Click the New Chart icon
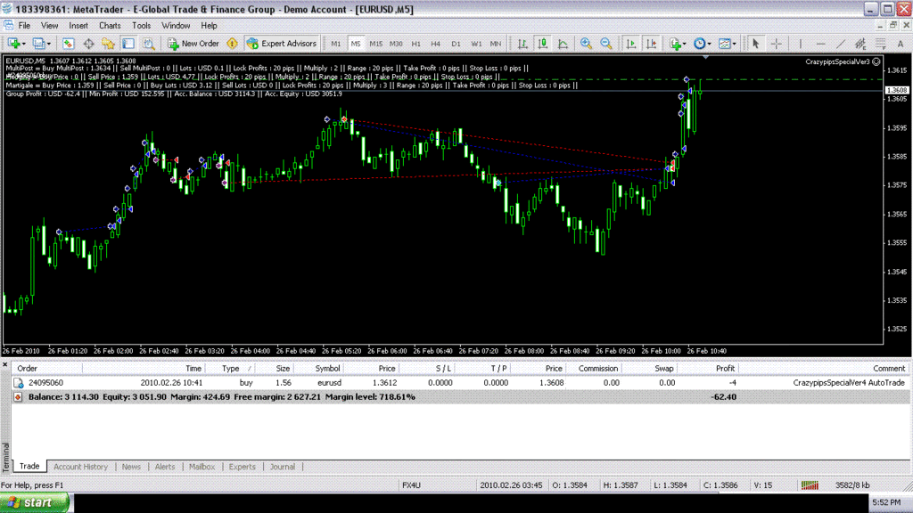The width and height of the screenshot is (913, 513). [12, 44]
